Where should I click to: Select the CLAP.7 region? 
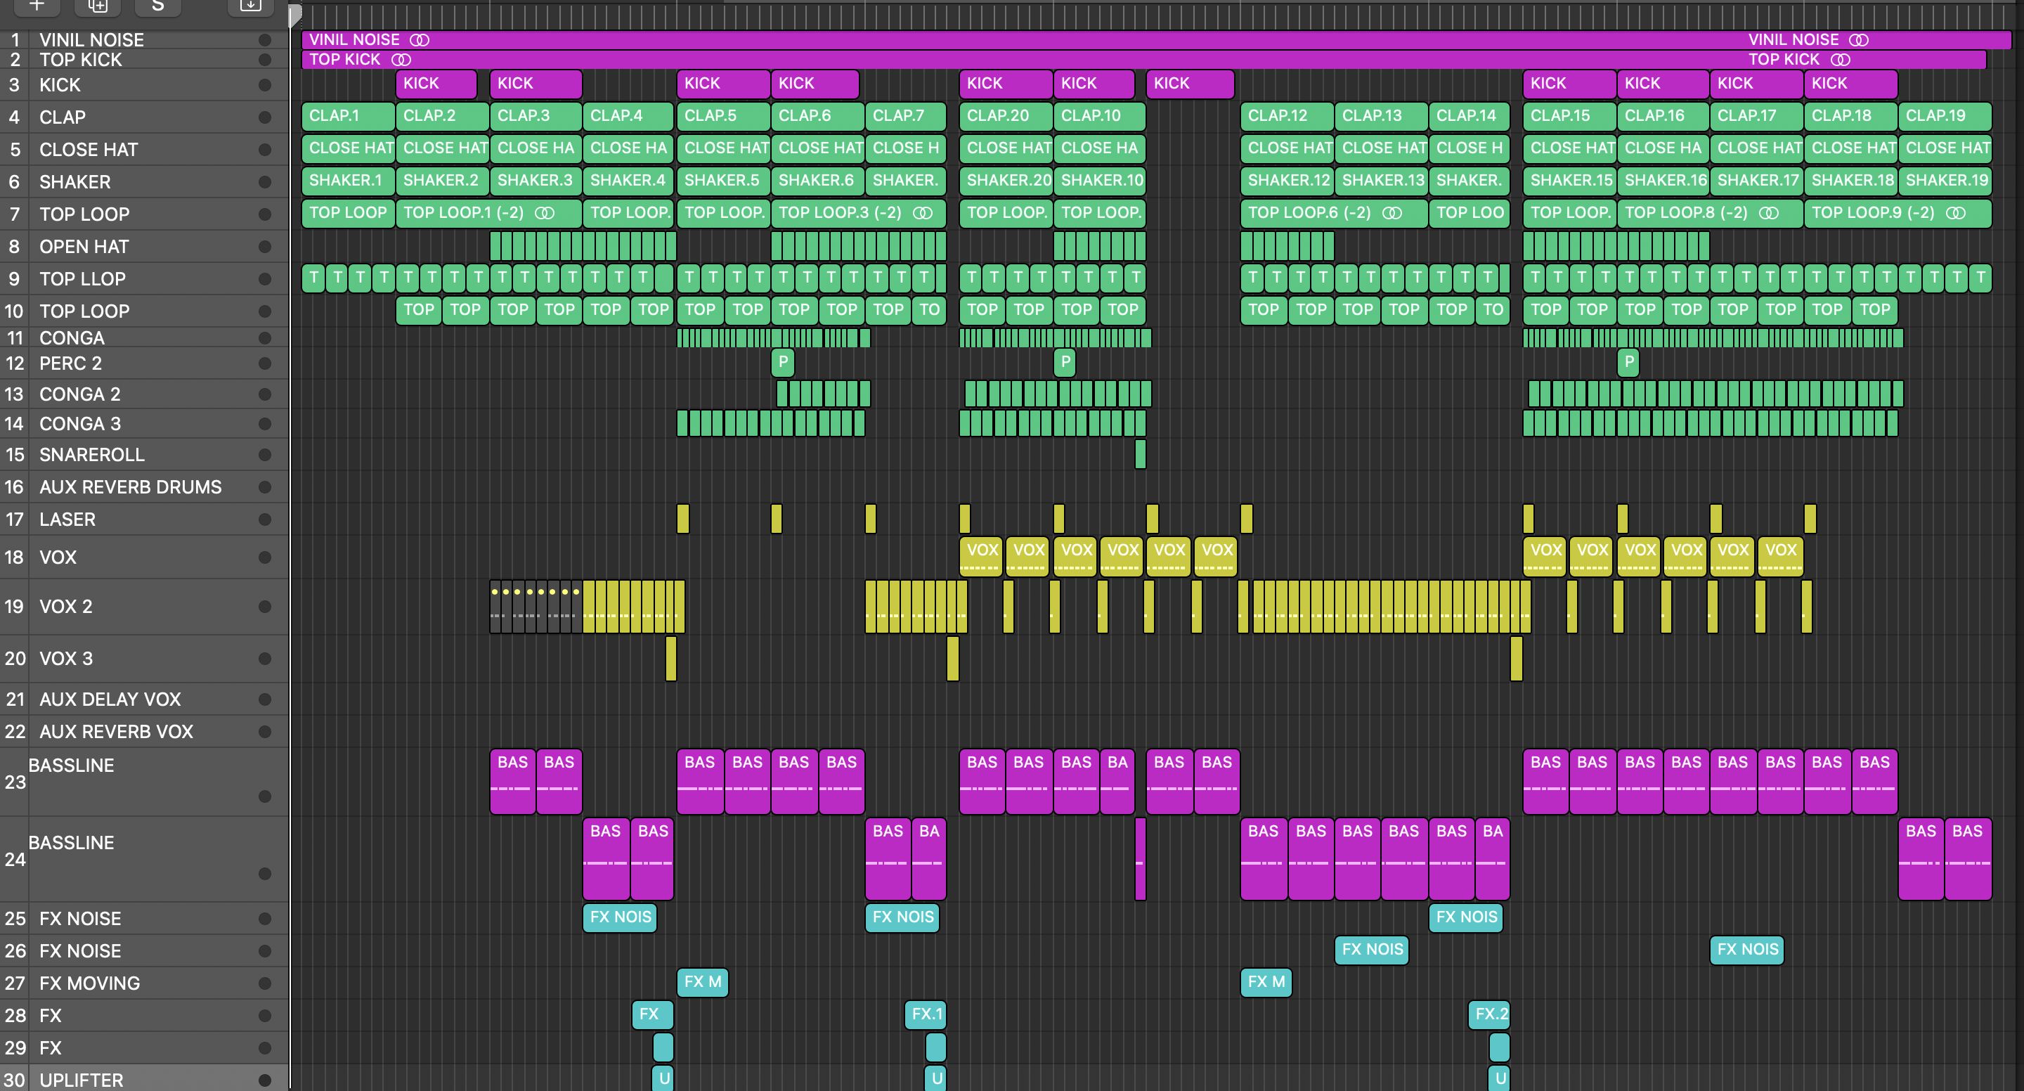(x=905, y=116)
